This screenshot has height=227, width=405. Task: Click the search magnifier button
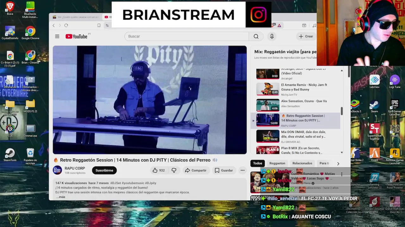(256, 36)
